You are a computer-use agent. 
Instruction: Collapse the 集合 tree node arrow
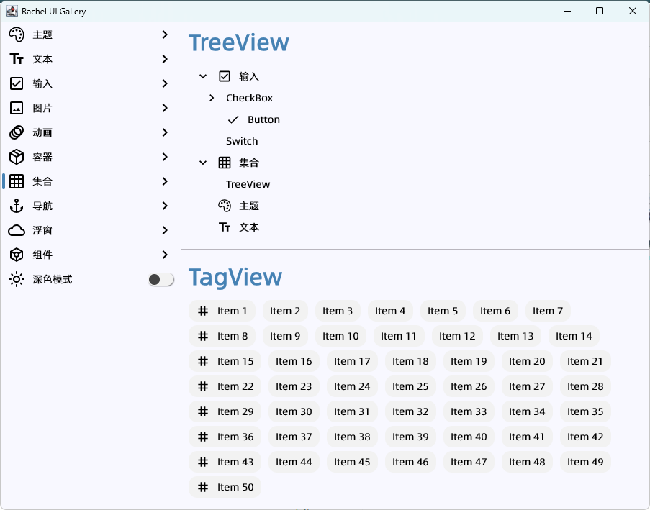tap(203, 163)
